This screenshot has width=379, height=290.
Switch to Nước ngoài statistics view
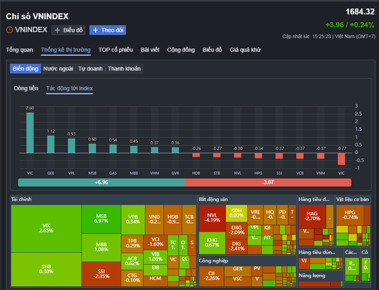[x=58, y=69]
